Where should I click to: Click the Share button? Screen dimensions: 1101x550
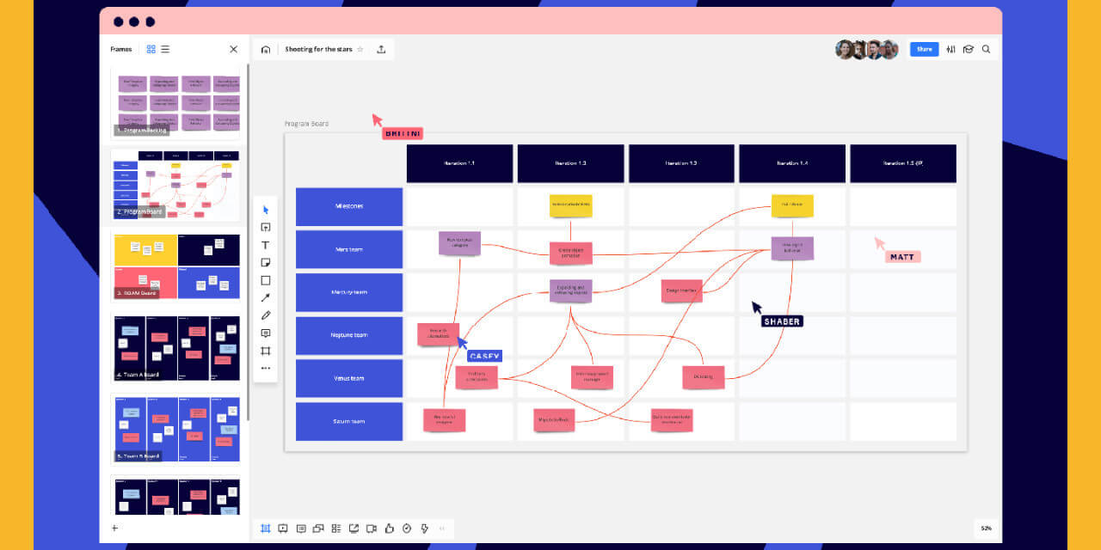[x=924, y=49]
